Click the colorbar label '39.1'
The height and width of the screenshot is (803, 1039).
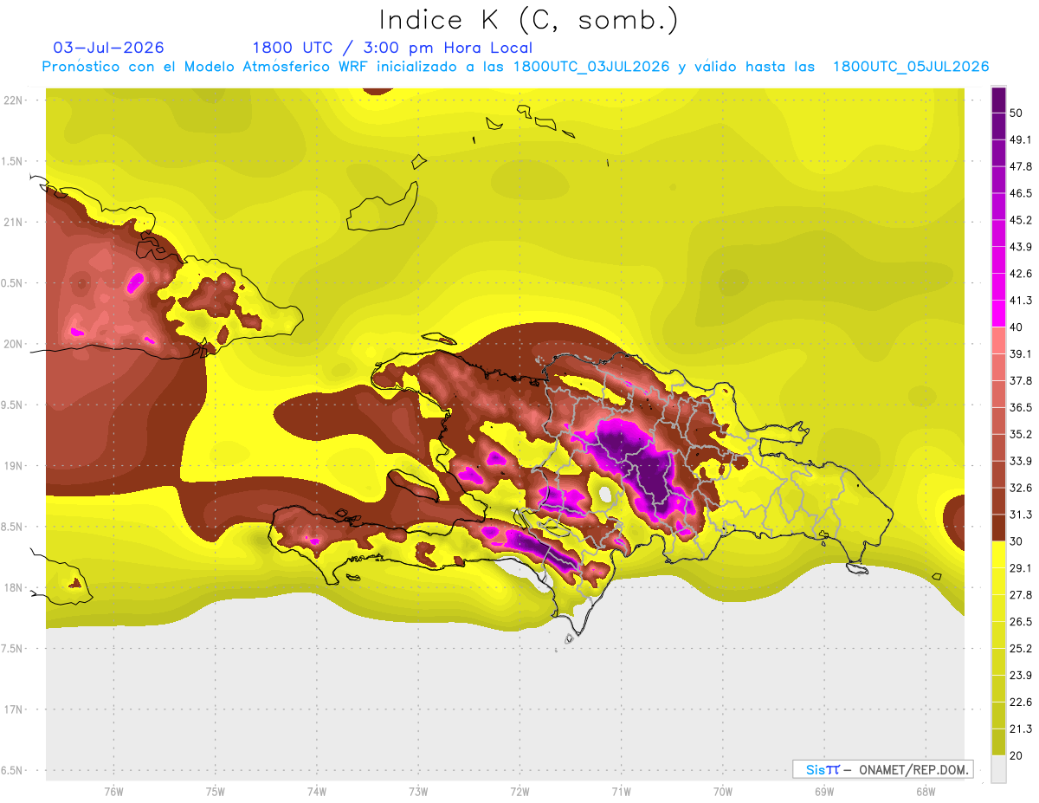pos(1021,353)
